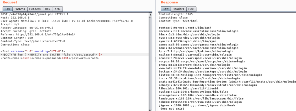296x111 pixels.
Task: Click the response Connection: close line
Action: [x=173, y=18]
